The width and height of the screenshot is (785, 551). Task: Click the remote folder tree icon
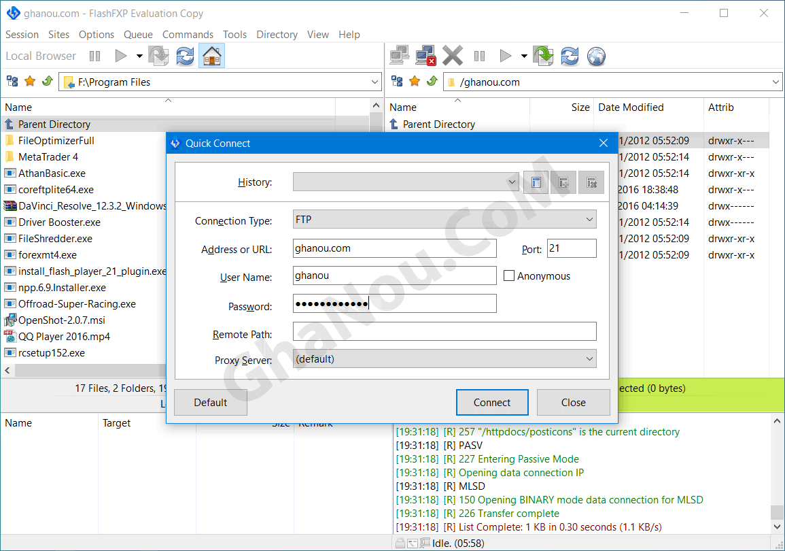(x=397, y=81)
